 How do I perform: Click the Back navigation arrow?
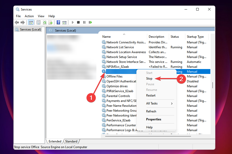[x=17, y=22]
